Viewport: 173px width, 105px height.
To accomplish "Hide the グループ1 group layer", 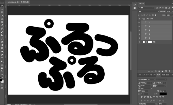I will (x=139, y=19).
